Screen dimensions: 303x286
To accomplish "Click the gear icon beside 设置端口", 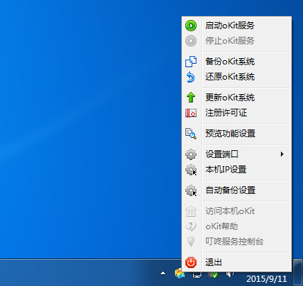I will click(x=191, y=154).
